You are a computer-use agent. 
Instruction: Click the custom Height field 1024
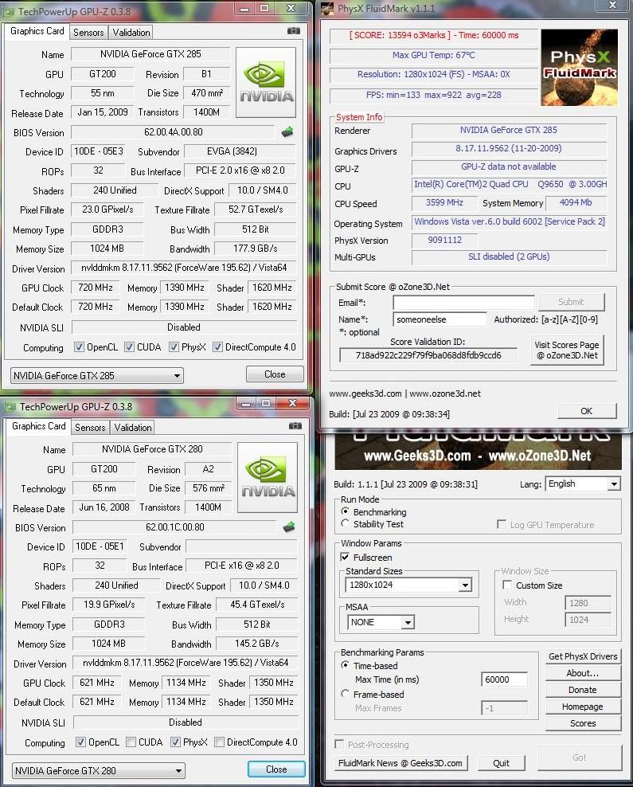(588, 620)
